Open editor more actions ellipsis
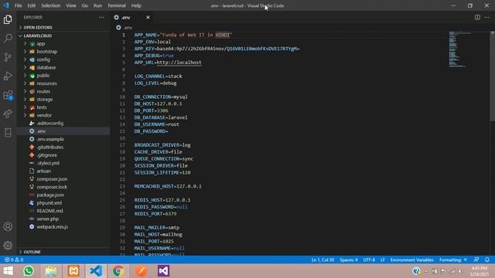Image resolution: width=495 pixels, height=278 pixels. (486, 17)
